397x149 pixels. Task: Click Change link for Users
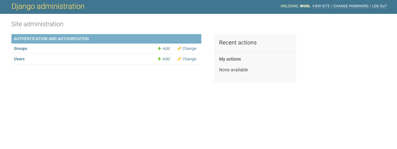point(189,59)
